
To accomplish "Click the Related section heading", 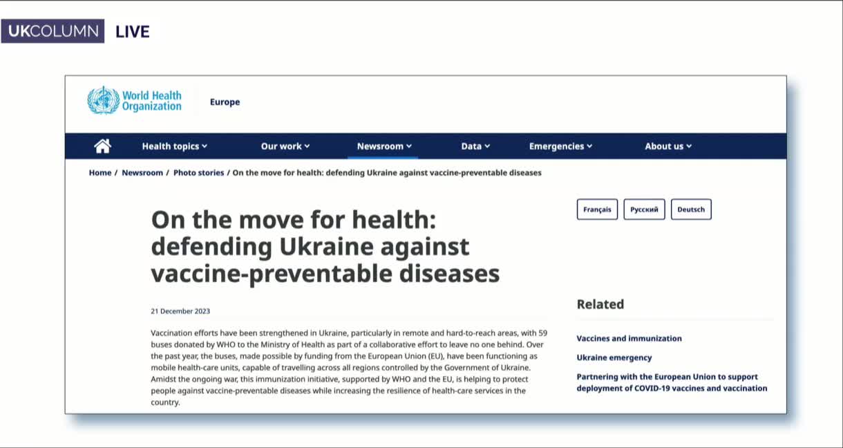I will pyautogui.click(x=600, y=304).
